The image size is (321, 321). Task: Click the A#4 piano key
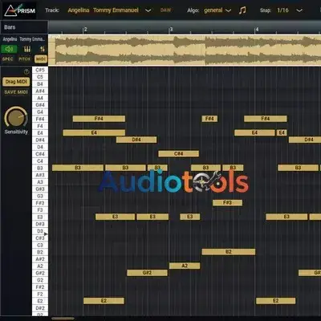(x=40, y=91)
